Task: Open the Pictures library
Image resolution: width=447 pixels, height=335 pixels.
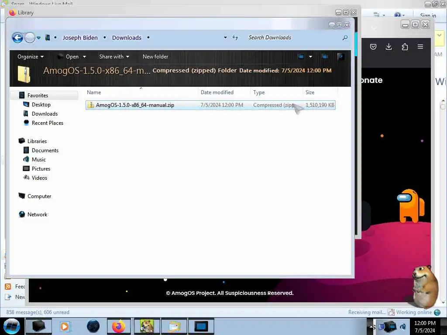Action: click(x=41, y=169)
